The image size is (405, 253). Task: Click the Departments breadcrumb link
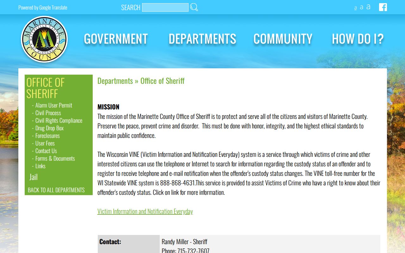pos(115,81)
